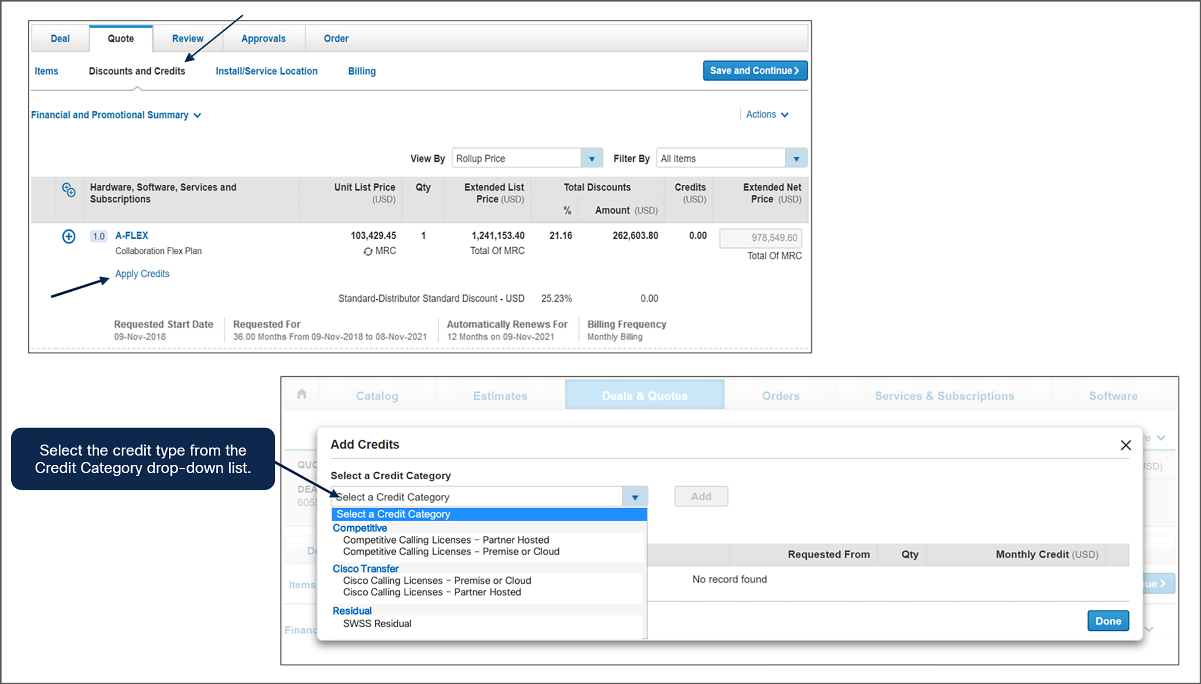This screenshot has width=1201, height=684.
Task: Click the 'Monthly Credit (USD)' column header
Action: tap(1047, 555)
